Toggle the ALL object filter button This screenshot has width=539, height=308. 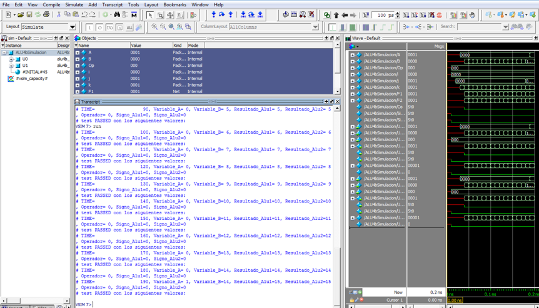click(x=129, y=27)
